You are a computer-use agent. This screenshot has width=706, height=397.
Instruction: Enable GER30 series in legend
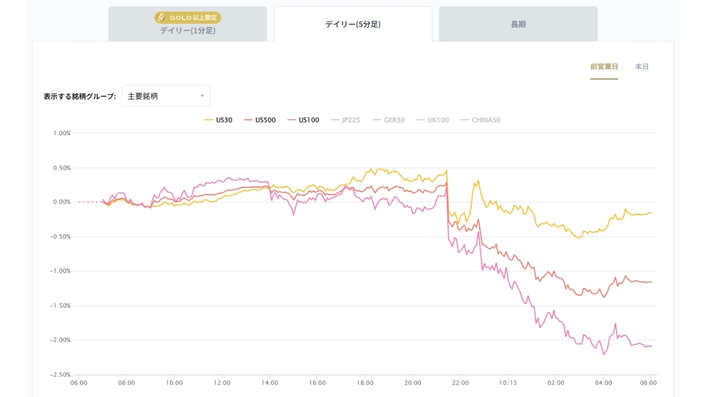pyautogui.click(x=388, y=120)
